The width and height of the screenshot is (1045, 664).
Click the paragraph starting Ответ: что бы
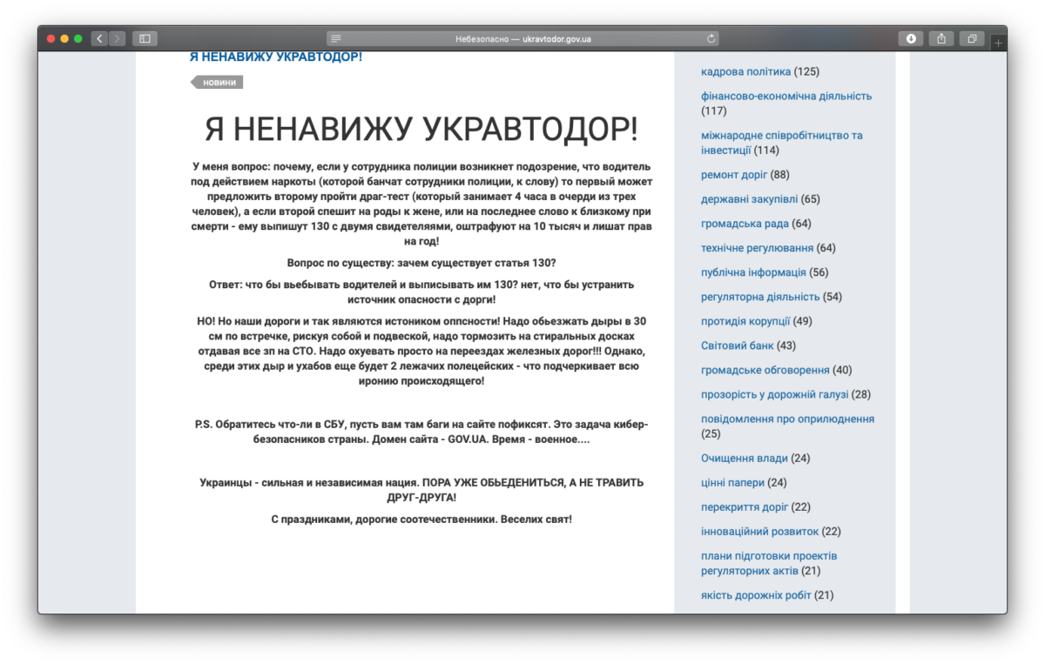(x=421, y=292)
